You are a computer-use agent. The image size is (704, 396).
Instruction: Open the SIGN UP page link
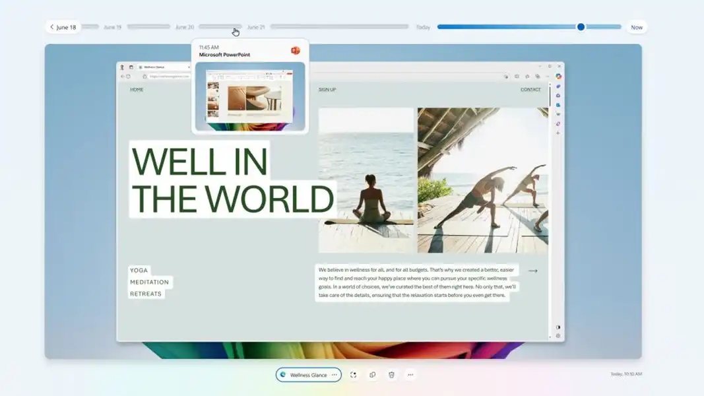[327, 90]
